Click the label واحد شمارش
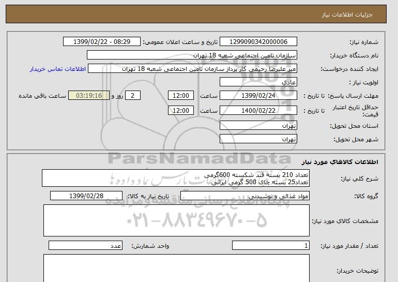 pyautogui.click(x=150, y=246)
